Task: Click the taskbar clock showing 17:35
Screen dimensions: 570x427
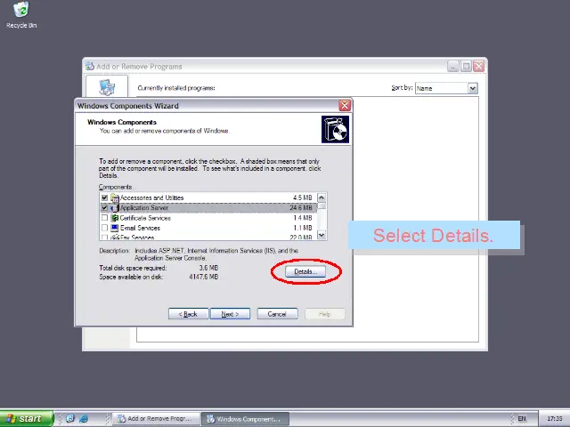Action: pos(555,419)
